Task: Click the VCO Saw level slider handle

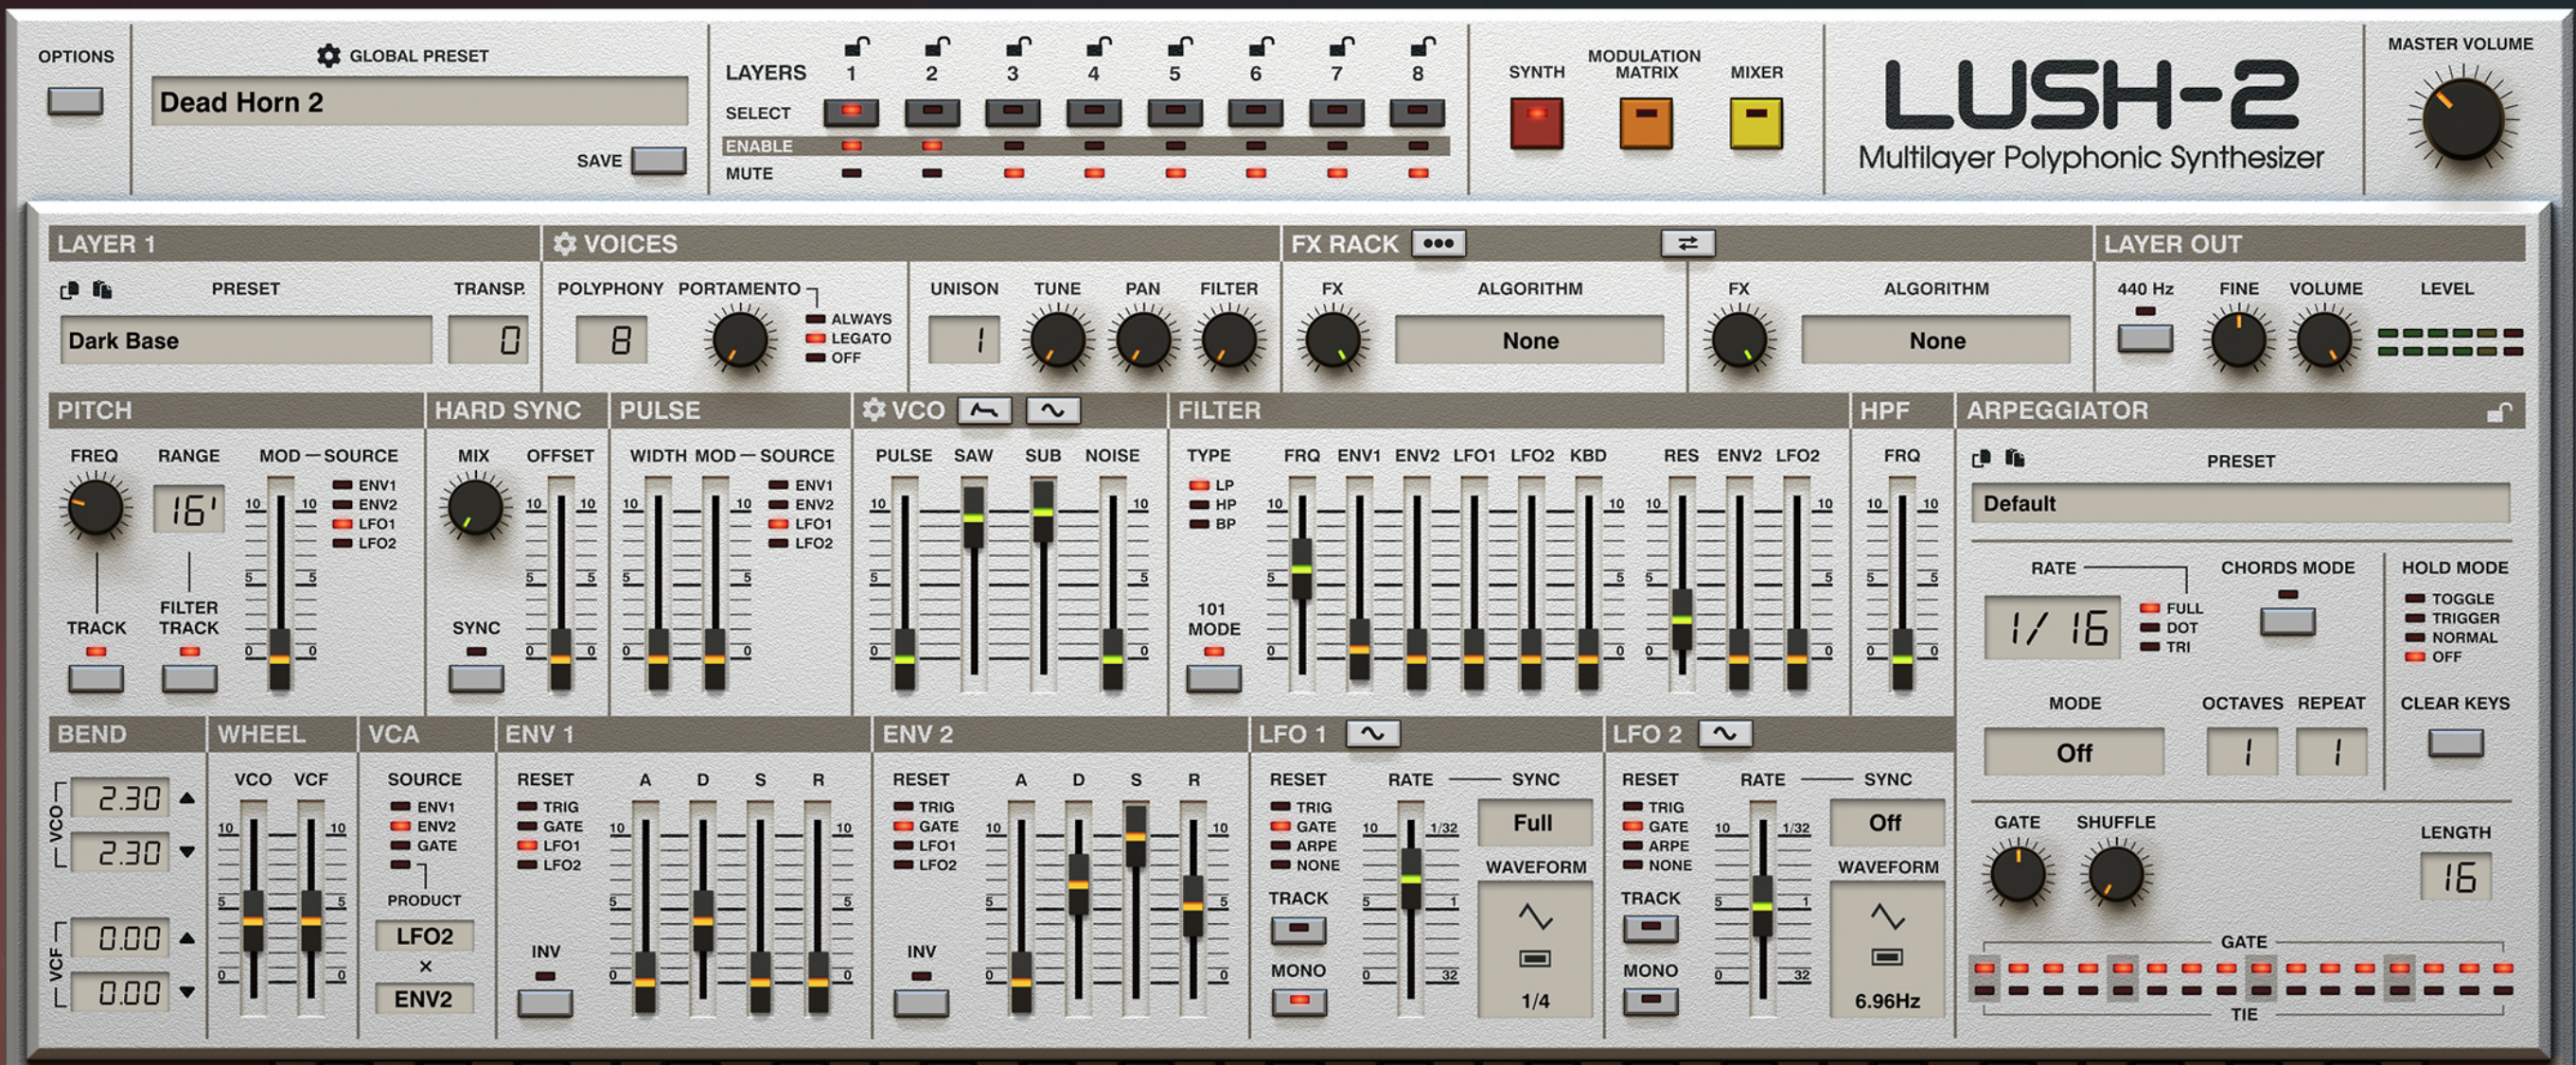Action: point(973,517)
